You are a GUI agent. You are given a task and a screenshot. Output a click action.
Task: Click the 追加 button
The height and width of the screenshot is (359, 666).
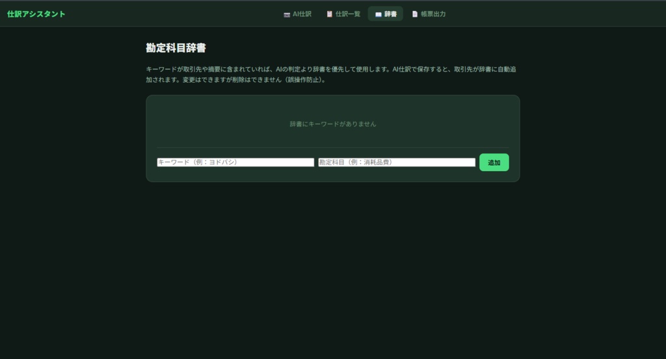[x=494, y=163]
